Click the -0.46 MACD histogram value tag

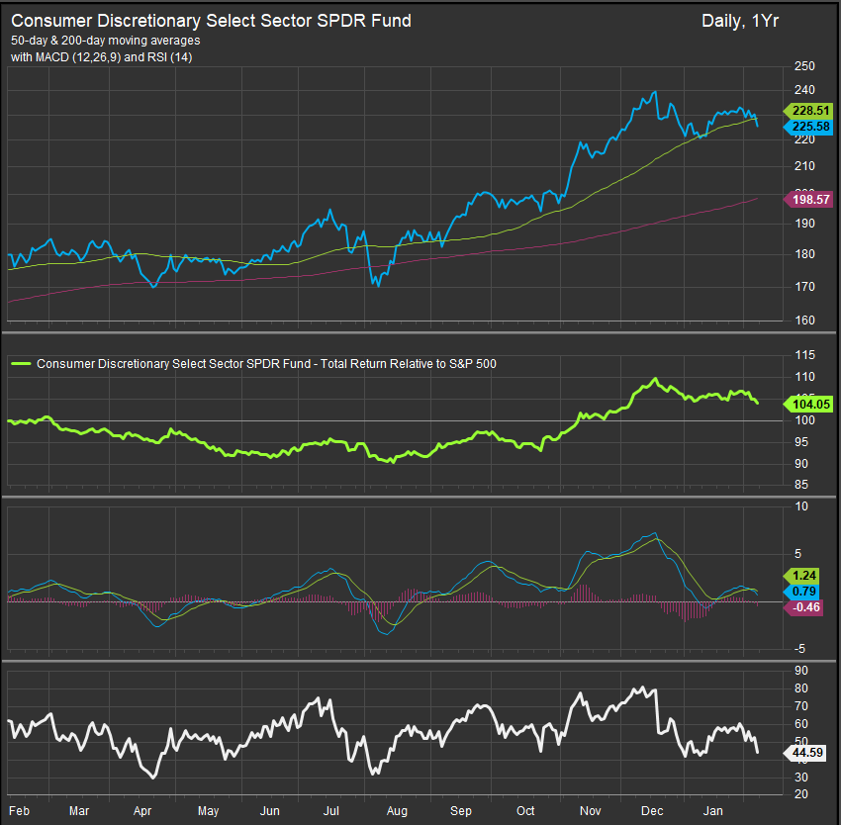click(804, 607)
